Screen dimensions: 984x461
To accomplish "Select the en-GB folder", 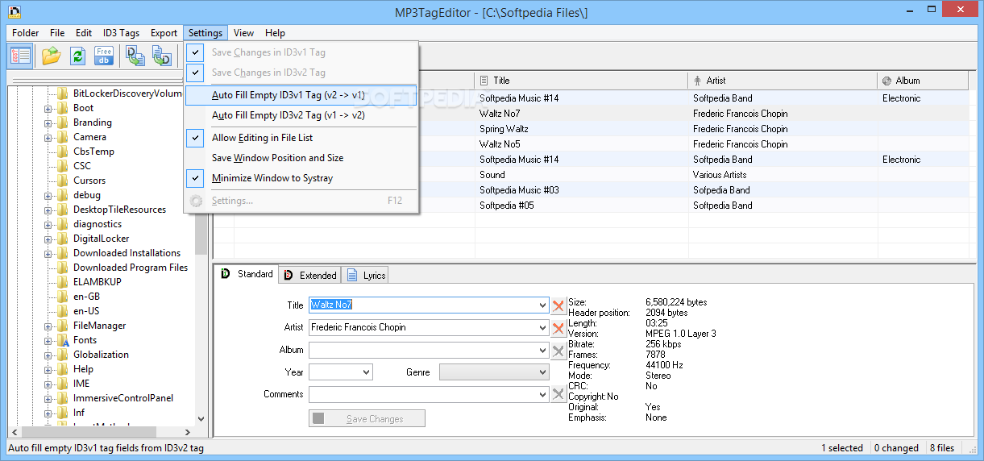I will coord(86,297).
